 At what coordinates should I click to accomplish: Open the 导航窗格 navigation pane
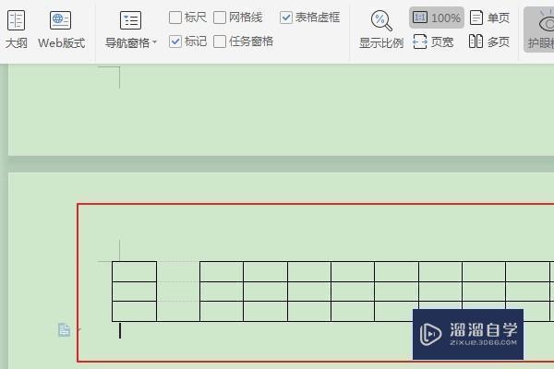[130, 30]
